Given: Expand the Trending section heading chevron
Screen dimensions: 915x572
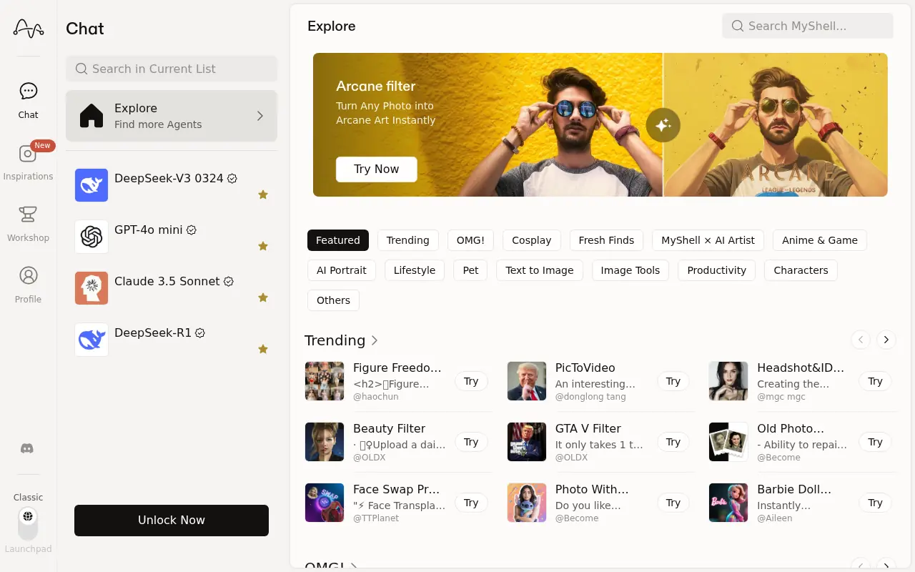Looking at the screenshot, I should coord(375,340).
